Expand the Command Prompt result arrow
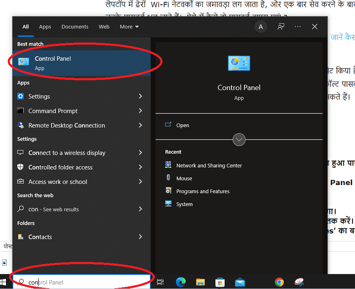This screenshot has height=289, width=355. coord(140,111)
